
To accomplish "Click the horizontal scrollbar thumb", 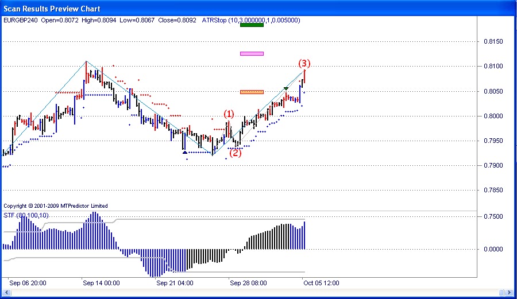I will (501, 293).
